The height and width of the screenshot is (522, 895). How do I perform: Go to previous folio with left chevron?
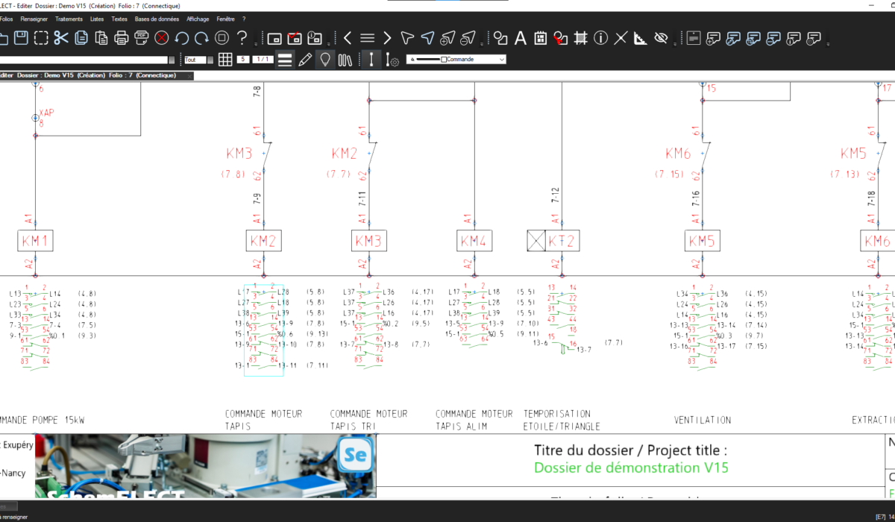point(348,37)
